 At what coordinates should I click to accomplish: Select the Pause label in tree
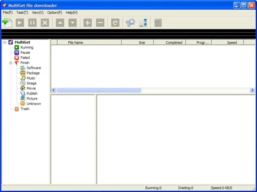coord(25,52)
